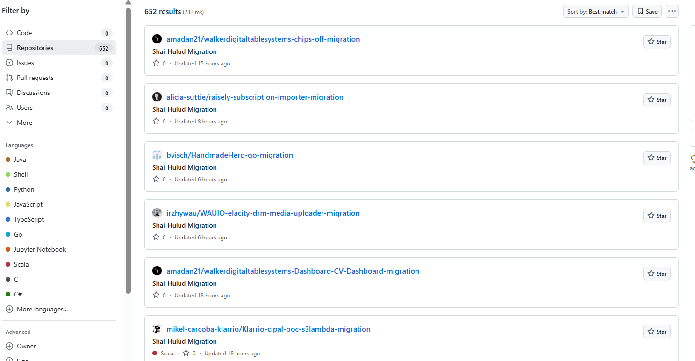The height and width of the screenshot is (361, 695).
Task: Click the Users filter icon
Action: click(10, 108)
